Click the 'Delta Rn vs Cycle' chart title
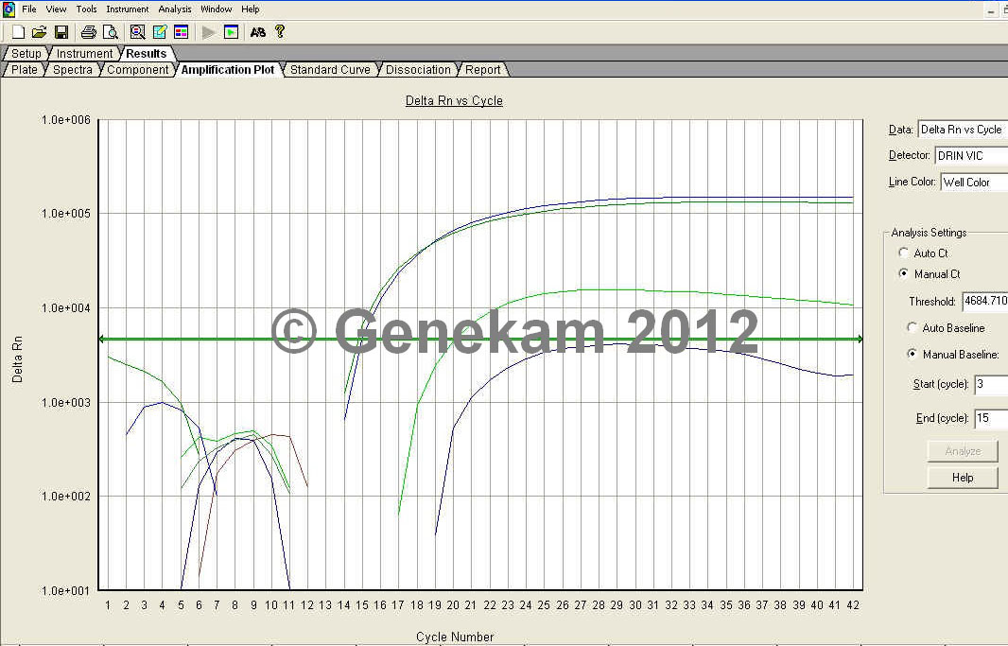The height and width of the screenshot is (646, 1008). (454, 100)
